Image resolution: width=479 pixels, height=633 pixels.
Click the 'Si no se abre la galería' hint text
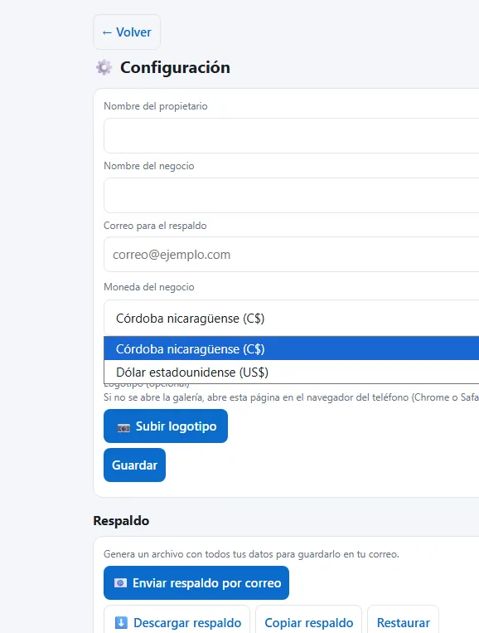(291, 397)
